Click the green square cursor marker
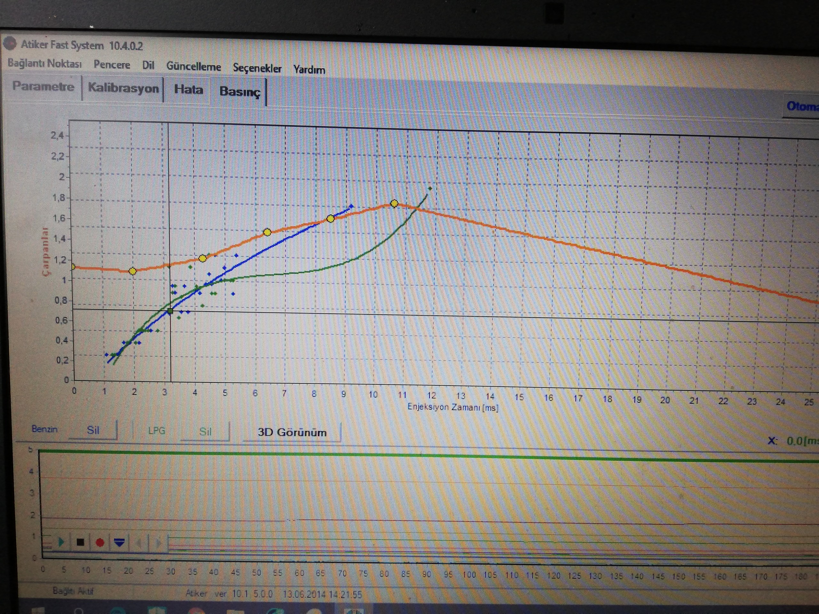 coord(170,311)
